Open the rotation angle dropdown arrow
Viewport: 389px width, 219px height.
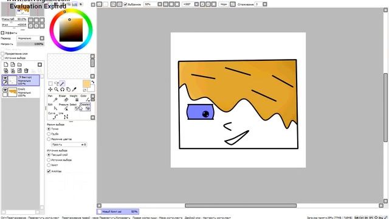(x=196, y=4)
